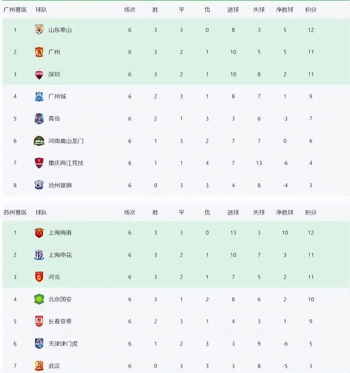Click the Shanghai Port (上海海港) team logo
The image size is (350, 373).
pos(39,233)
